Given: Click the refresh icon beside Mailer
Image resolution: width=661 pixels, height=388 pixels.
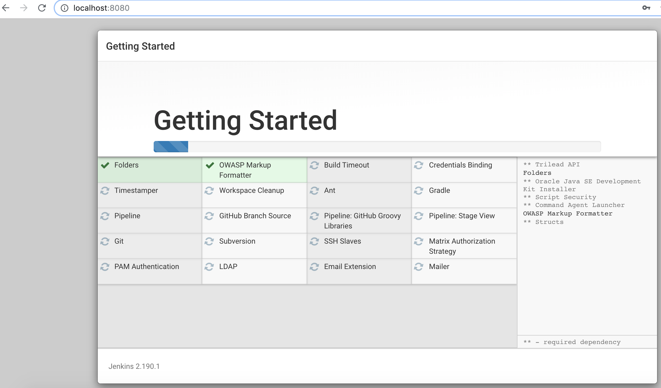Looking at the screenshot, I should click(x=419, y=267).
